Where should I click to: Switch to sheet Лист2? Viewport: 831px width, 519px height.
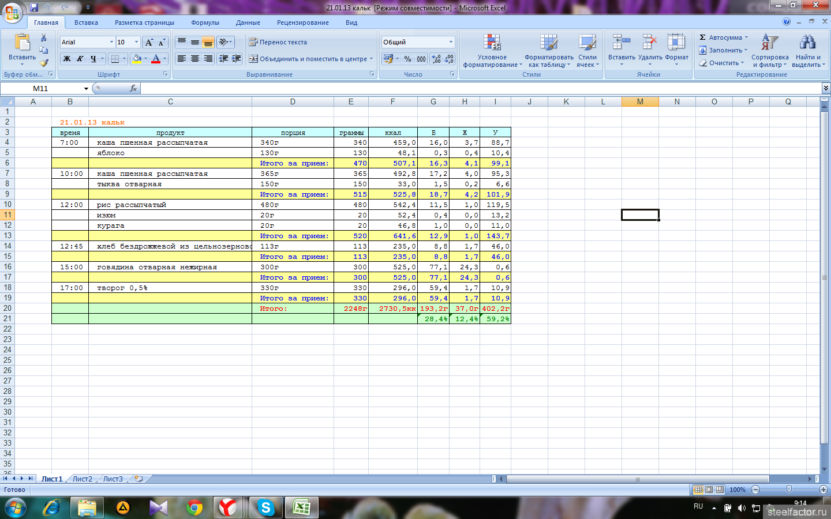tap(82, 479)
